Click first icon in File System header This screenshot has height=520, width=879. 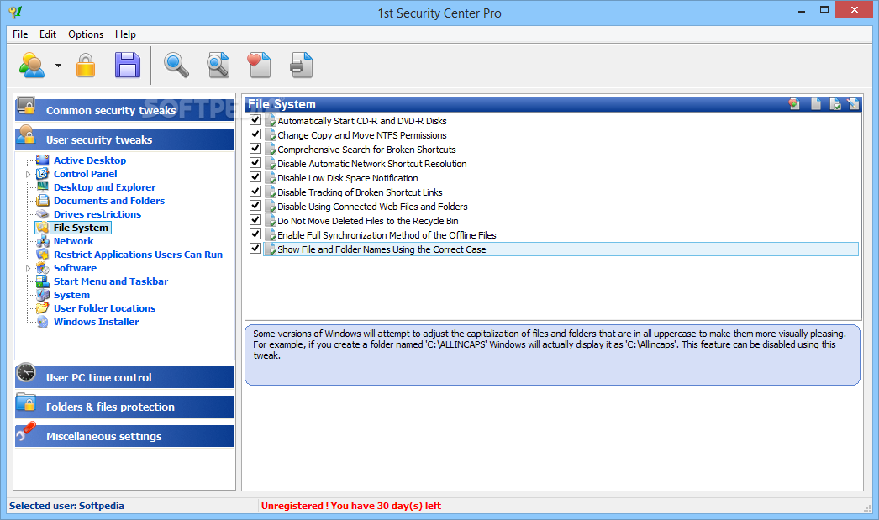(794, 103)
